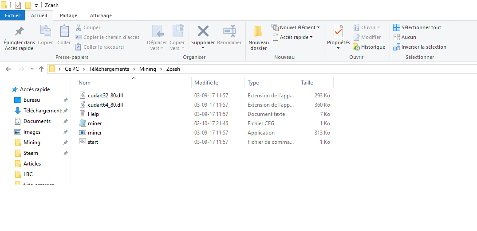Click the start file gear icon
This screenshot has height=231, width=477.
click(83, 142)
